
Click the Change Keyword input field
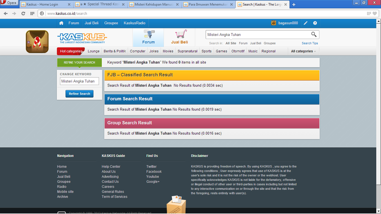[79, 81]
